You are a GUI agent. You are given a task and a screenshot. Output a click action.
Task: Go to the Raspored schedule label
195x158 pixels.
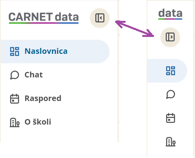43,99
